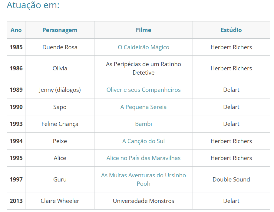Select the Duende Rosa character cell
The height and width of the screenshot is (212, 274).
pos(60,47)
